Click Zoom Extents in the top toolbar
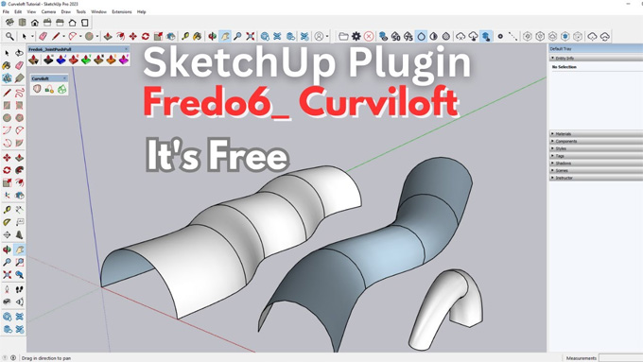 point(251,37)
